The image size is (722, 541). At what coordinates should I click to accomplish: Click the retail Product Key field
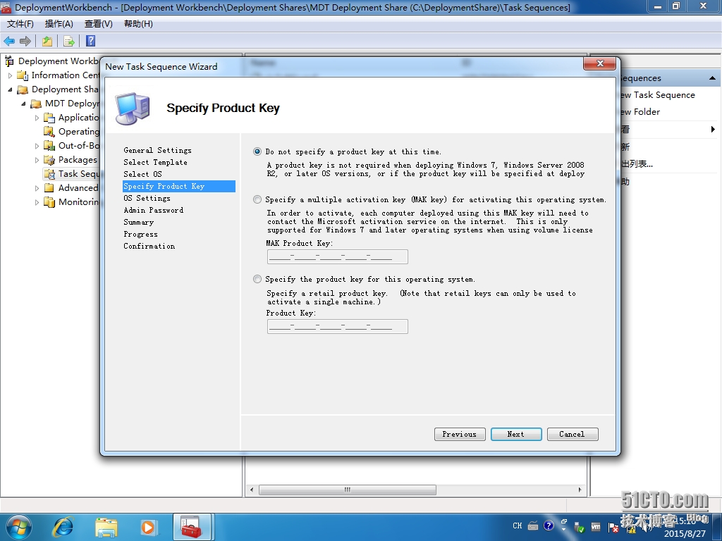337,327
